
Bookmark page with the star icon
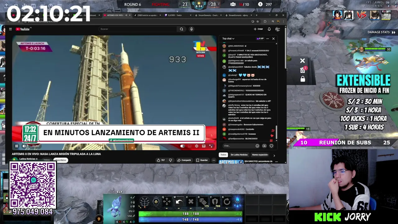click(x=258, y=21)
